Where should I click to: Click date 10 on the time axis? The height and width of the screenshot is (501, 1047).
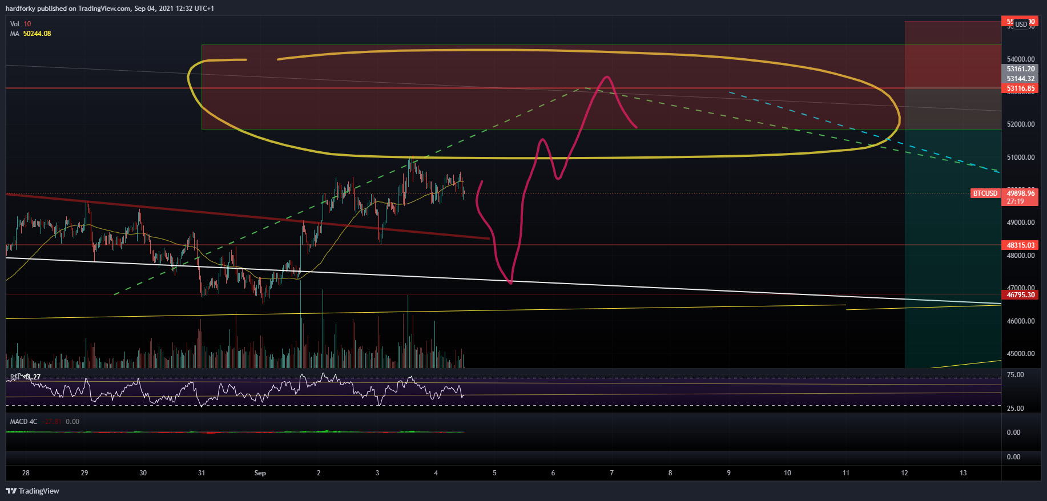(787, 473)
